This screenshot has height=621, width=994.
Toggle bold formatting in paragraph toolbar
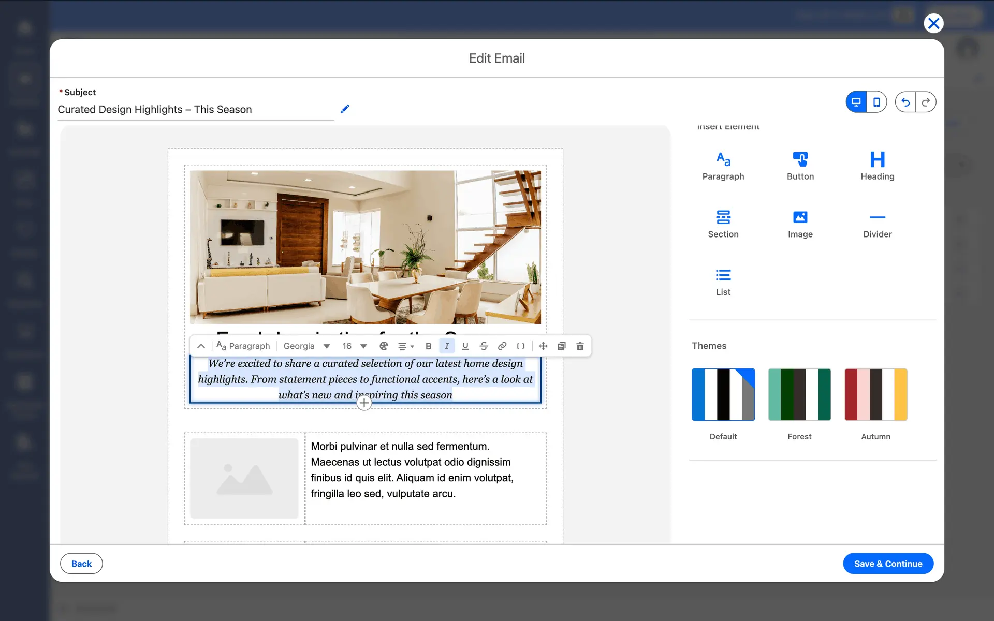coord(428,346)
